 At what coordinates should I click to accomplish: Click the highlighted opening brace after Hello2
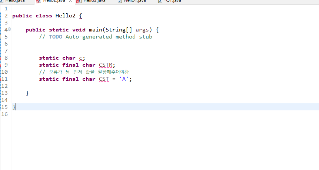point(80,16)
